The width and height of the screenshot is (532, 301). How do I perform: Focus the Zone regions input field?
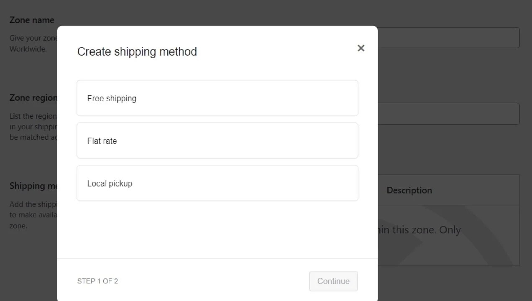pyautogui.click(x=448, y=114)
